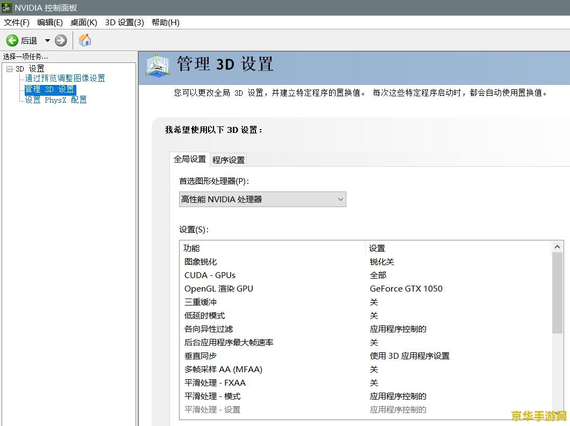570x426 pixels.
Task: Select the 各向异性过滤 row
Action: pos(366,329)
